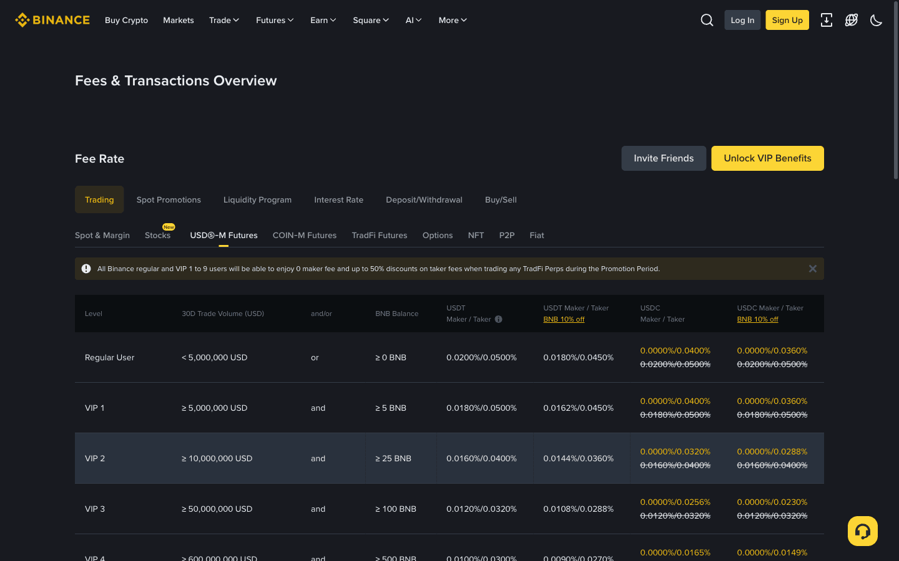Image resolution: width=899 pixels, height=561 pixels.
Task: Click Unlock VIP Benefits
Action: click(767, 158)
